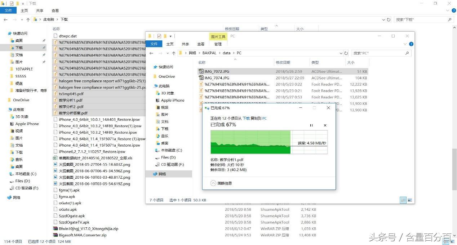Viewport: 457px width, 245px height.
Task: Select Files (D:) in PC window sidebar
Action: 168,157
